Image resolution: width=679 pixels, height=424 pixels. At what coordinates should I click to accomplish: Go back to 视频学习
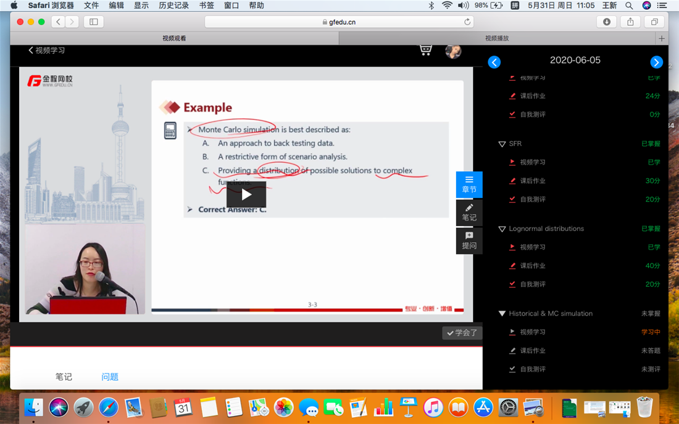click(x=46, y=51)
